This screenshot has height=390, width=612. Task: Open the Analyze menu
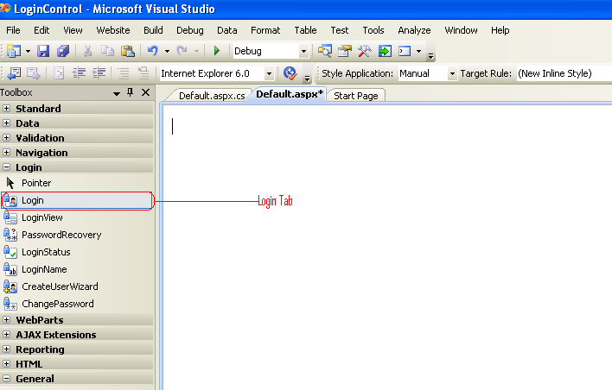tap(414, 30)
